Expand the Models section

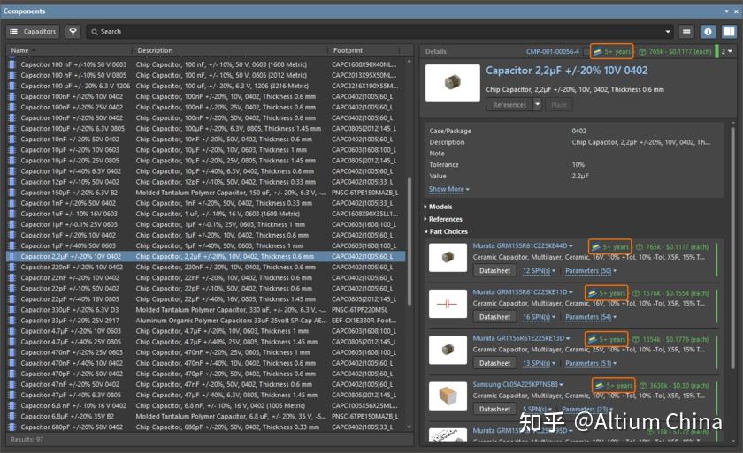tap(439, 207)
